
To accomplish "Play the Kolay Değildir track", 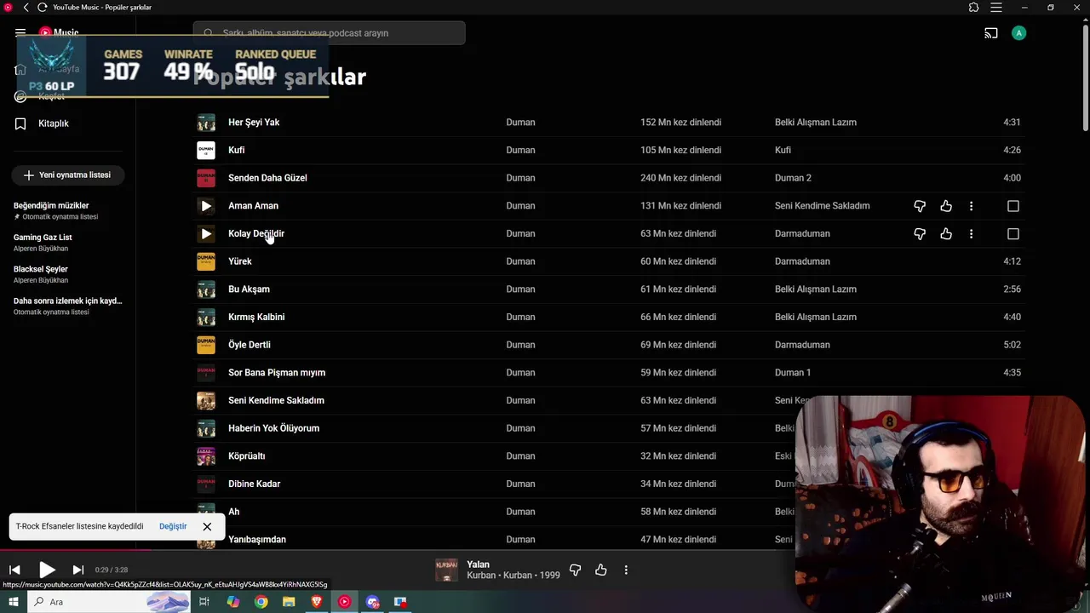I will [206, 233].
